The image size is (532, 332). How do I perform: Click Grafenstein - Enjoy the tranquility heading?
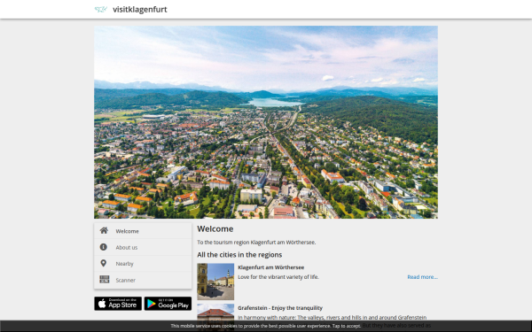[280, 308]
